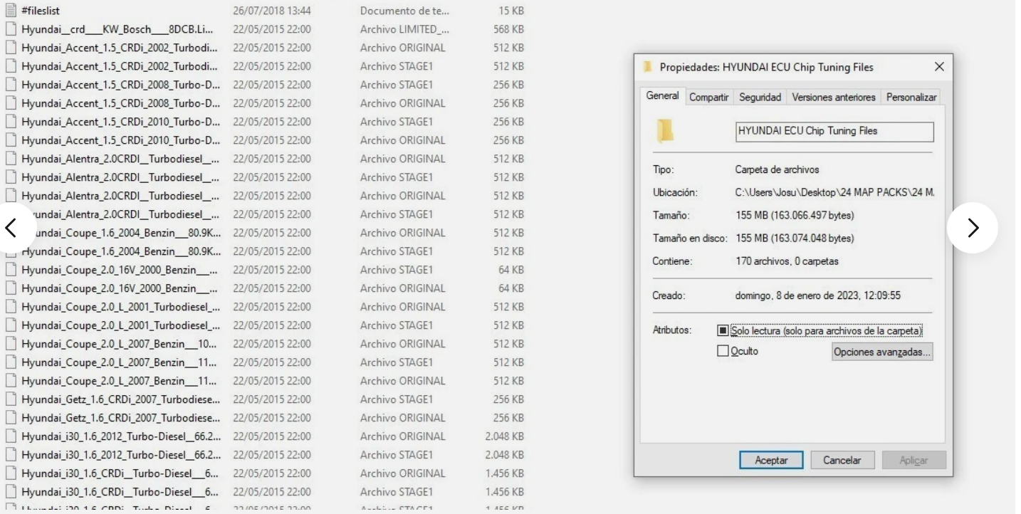Viewport: 1021px width, 514px height.
Task: Click the Cancelar button
Action: (x=842, y=460)
